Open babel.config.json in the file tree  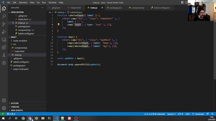21,62
